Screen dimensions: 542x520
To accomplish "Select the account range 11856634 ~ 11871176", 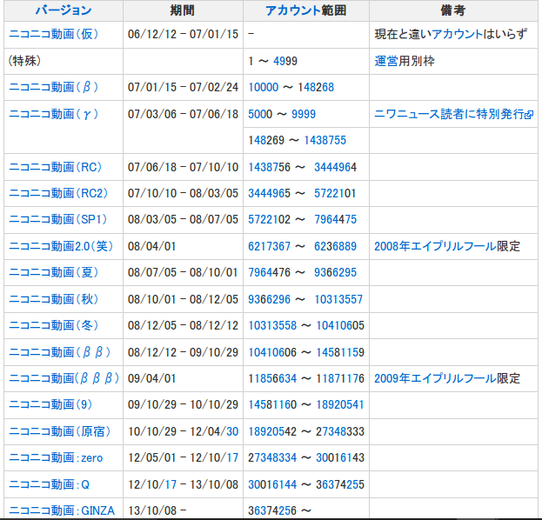I will [x=306, y=378].
